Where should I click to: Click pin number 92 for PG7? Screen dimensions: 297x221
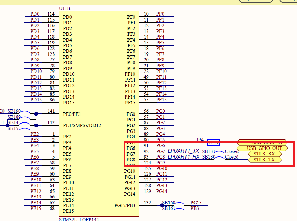pyautogui.click(x=146, y=151)
